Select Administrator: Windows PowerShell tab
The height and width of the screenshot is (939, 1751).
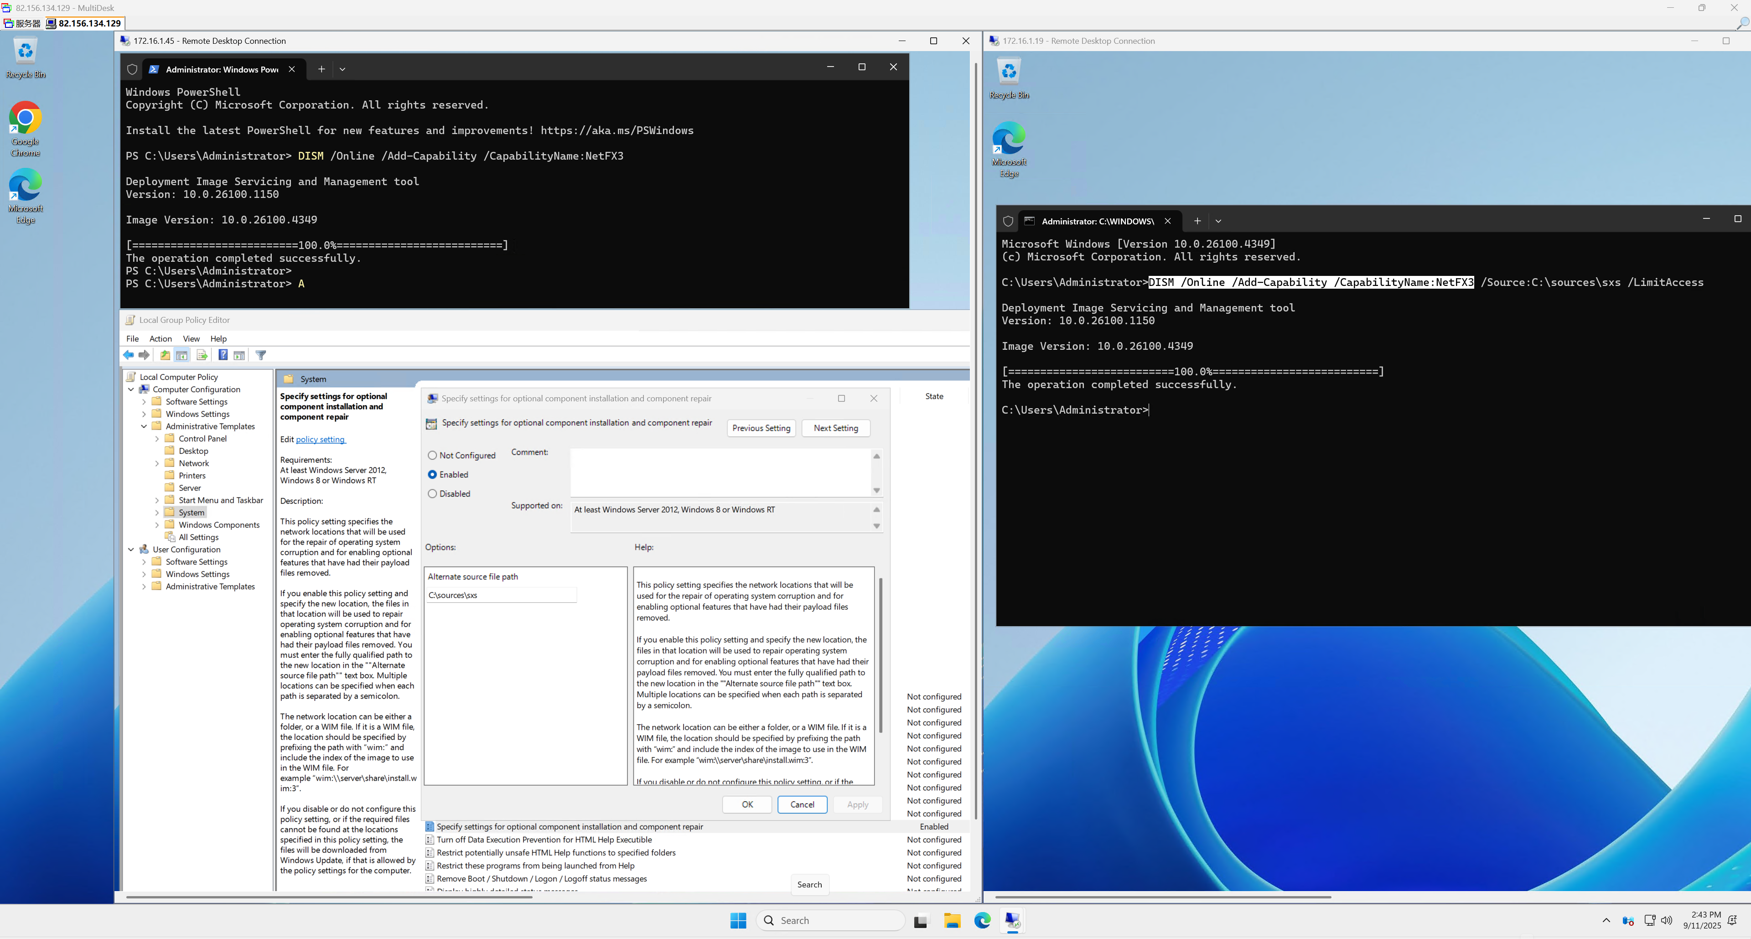[222, 69]
